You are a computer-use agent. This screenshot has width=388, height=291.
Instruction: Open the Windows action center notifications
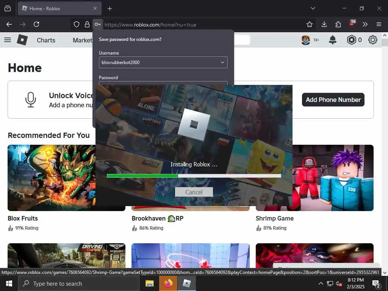coord(376,284)
